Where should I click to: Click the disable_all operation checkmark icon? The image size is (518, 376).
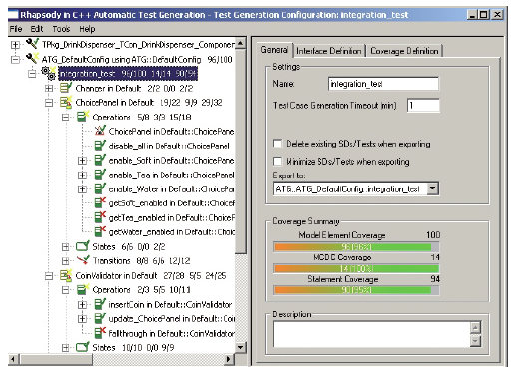[x=100, y=146]
